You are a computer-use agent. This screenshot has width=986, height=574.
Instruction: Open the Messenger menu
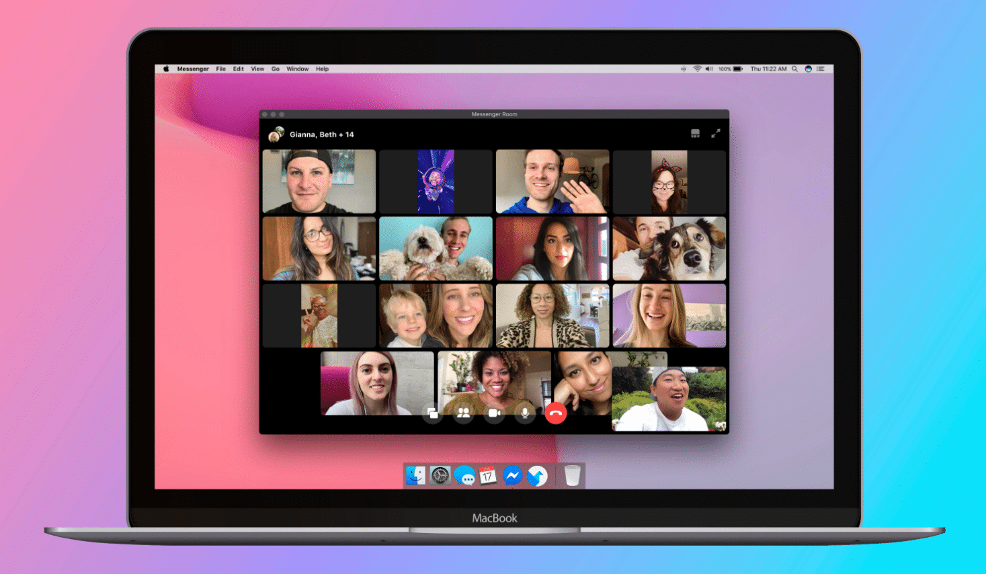tap(193, 69)
